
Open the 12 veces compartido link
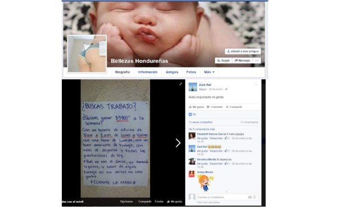(x=201, y=122)
